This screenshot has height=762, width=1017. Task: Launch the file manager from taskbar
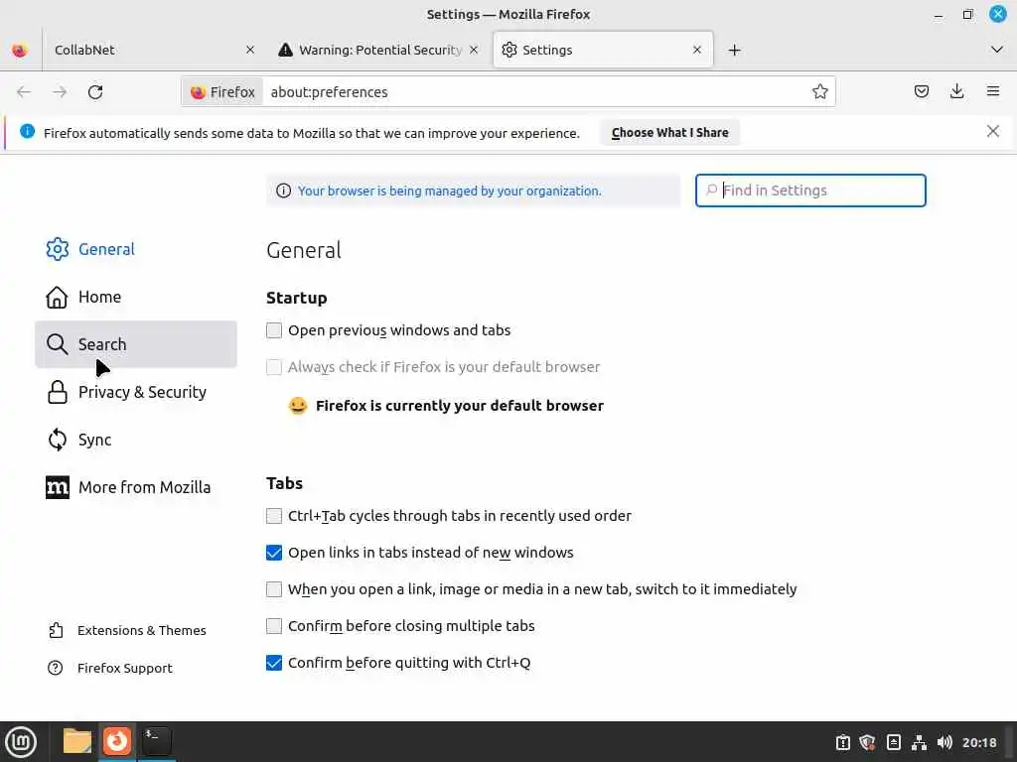tap(76, 741)
